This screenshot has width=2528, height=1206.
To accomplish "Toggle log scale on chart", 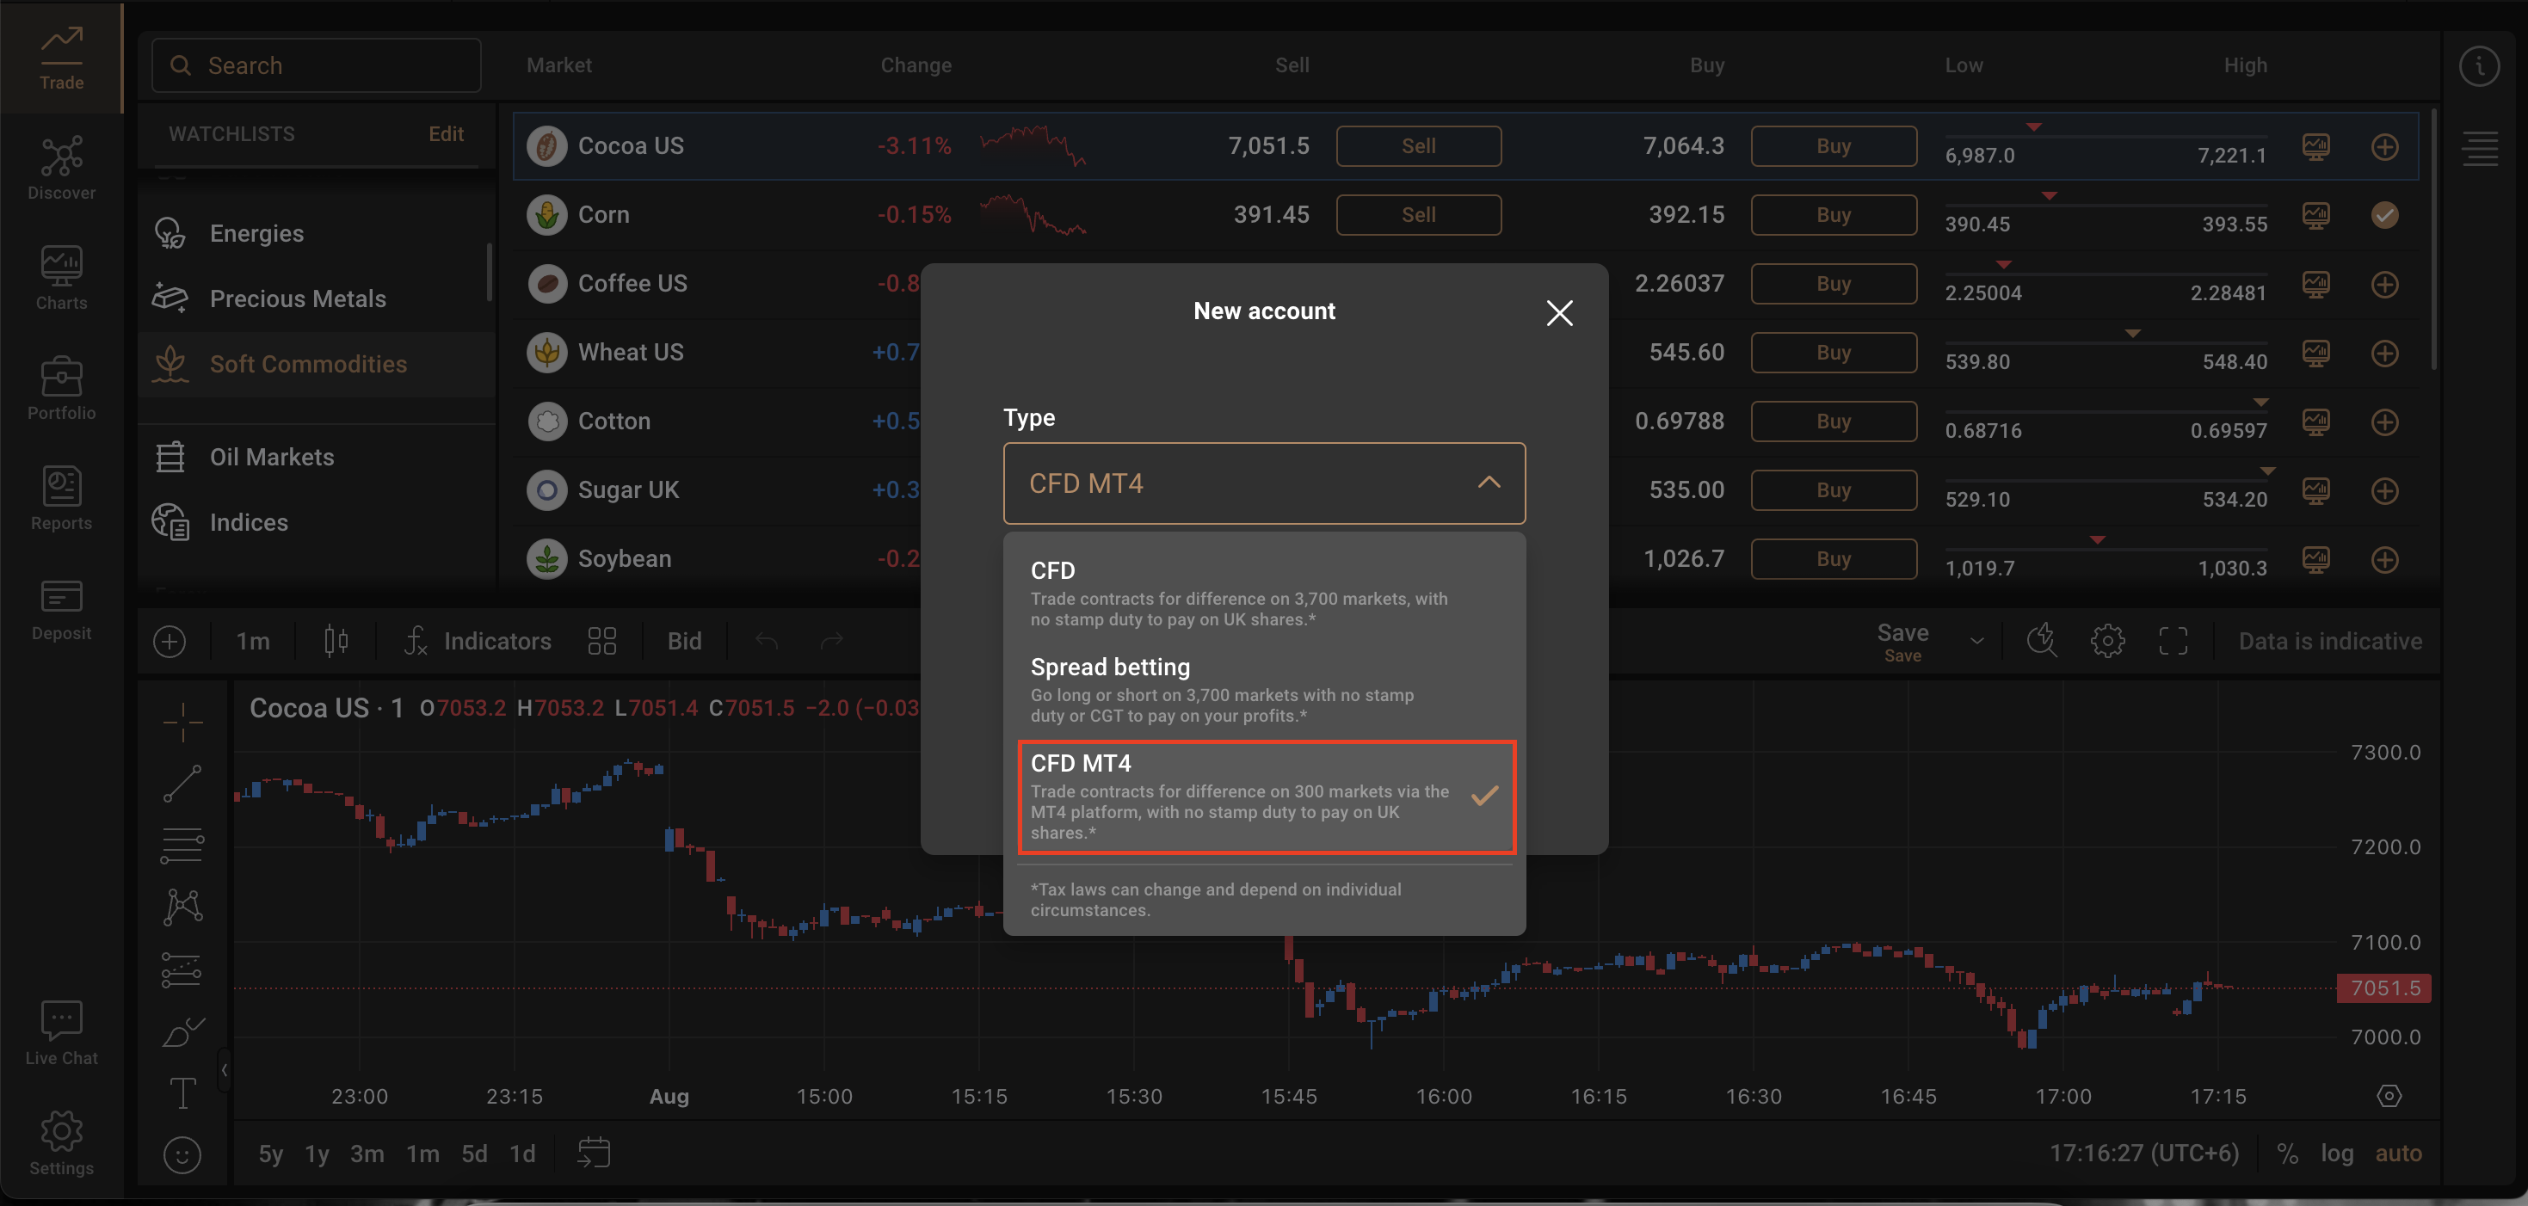I will pyautogui.click(x=2337, y=1153).
